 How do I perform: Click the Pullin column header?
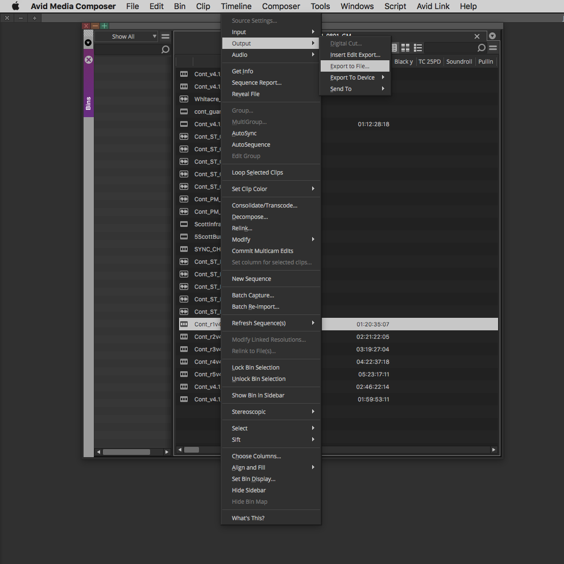pos(486,61)
